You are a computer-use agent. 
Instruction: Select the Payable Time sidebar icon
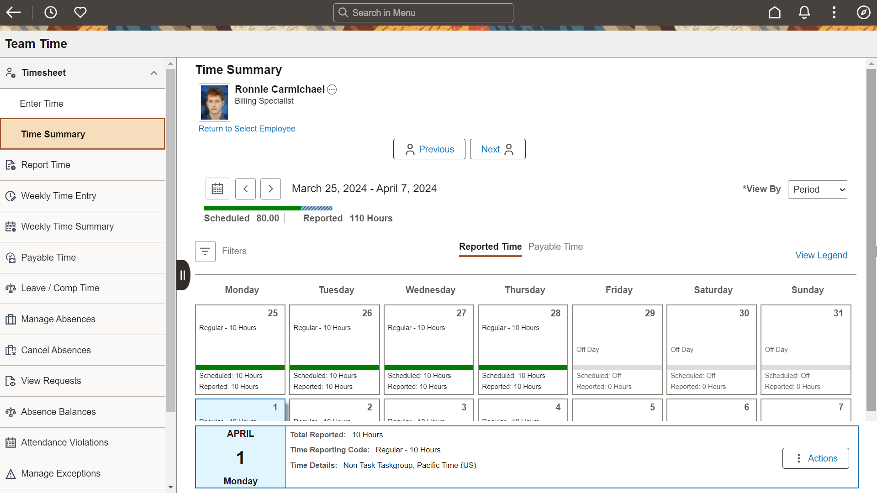click(11, 257)
